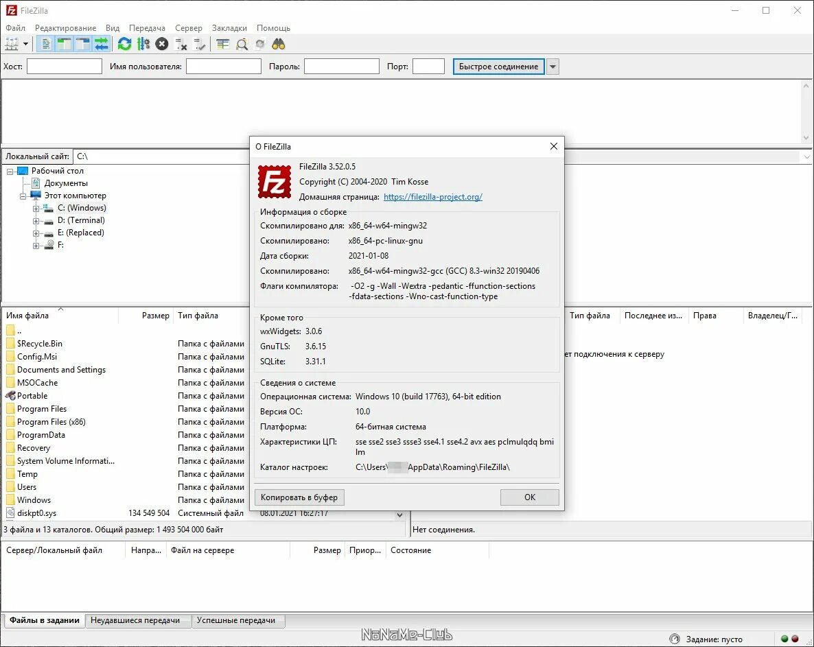Screen dimensions: 814x647
Task: Toggle remote directory tree display
Action: pos(83,44)
